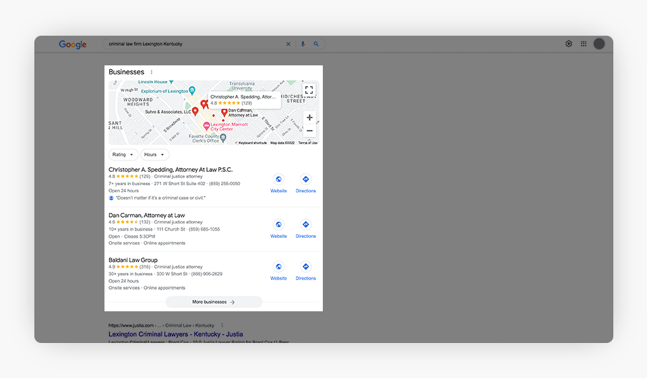Get Directions to Dan Carman's office
Screen dimensions: 647x378
point(305,228)
